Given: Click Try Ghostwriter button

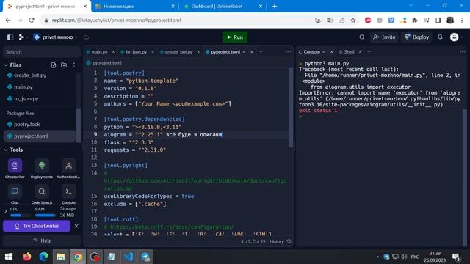Looking at the screenshot, I should pos(37,226).
